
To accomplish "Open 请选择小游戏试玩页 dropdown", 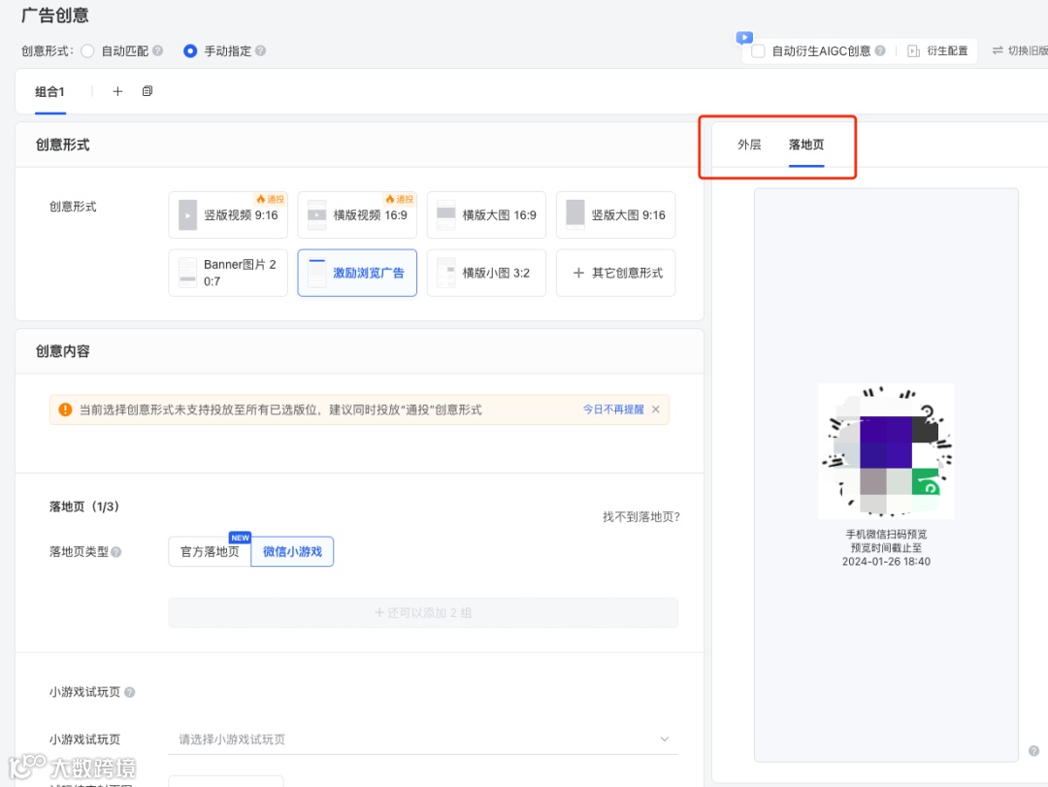I will pos(423,738).
